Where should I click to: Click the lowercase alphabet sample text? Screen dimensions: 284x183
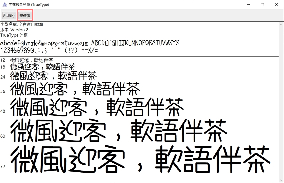tap(44, 43)
